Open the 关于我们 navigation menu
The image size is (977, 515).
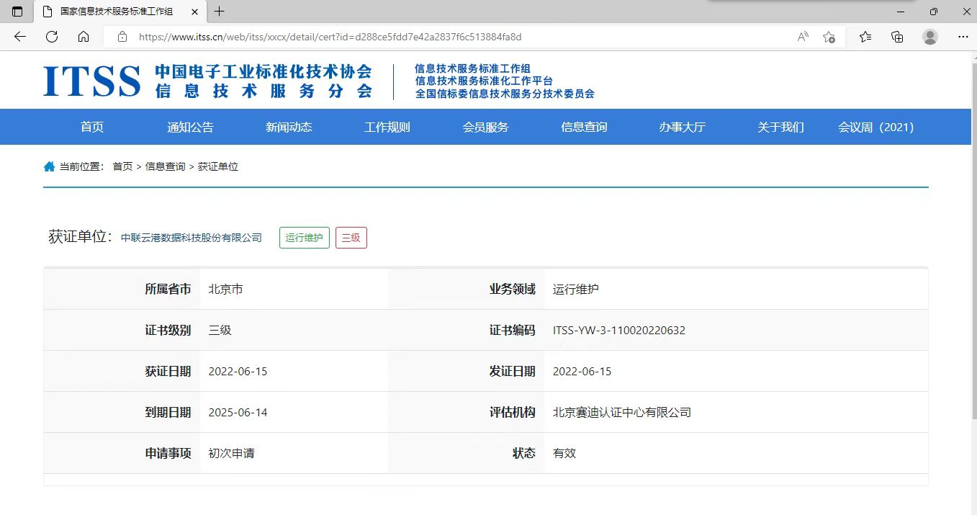(780, 127)
